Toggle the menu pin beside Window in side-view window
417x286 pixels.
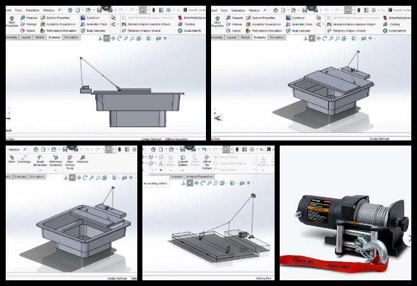pyautogui.click(x=59, y=10)
